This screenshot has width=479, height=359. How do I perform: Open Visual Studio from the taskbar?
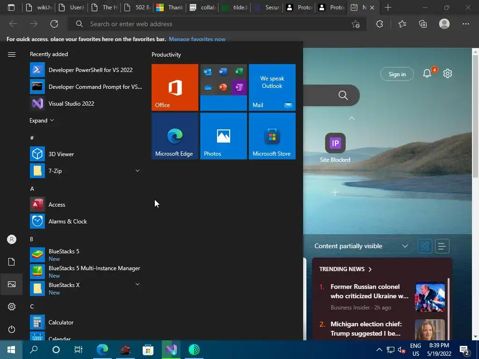pyautogui.click(x=171, y=350)
